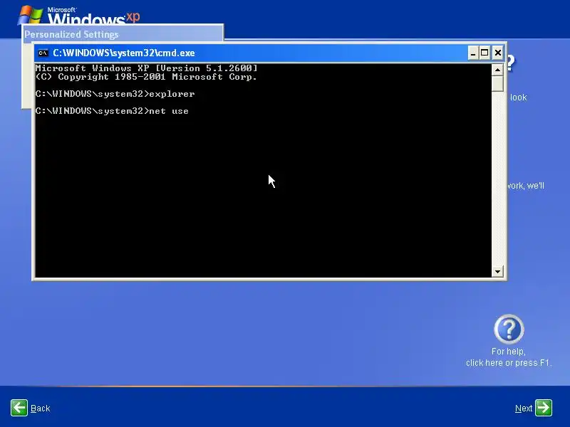This screenshot has width=570, height=427.
Task: Click the Next link text
Action: pos(524,408)
